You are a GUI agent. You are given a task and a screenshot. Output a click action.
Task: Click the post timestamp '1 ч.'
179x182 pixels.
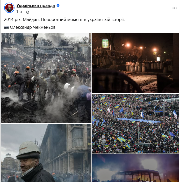click(20, 12)
